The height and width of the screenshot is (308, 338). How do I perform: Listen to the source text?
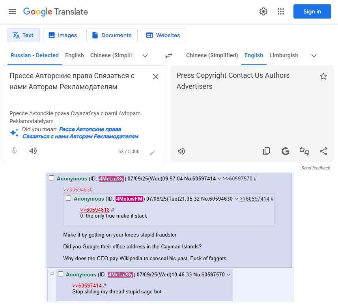(x=33, y=151)
